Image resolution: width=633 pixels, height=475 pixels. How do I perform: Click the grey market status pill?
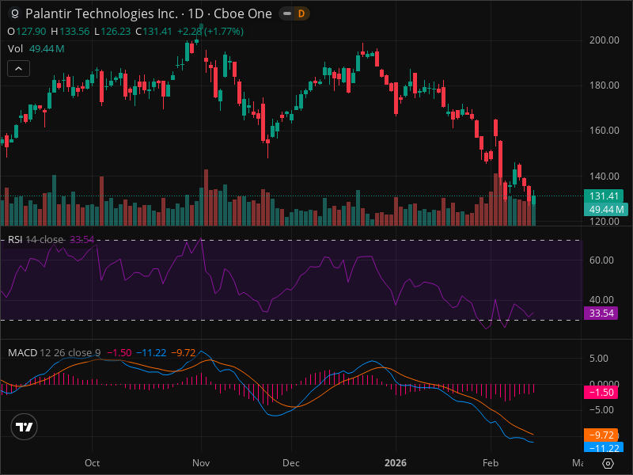coord(287,13)
